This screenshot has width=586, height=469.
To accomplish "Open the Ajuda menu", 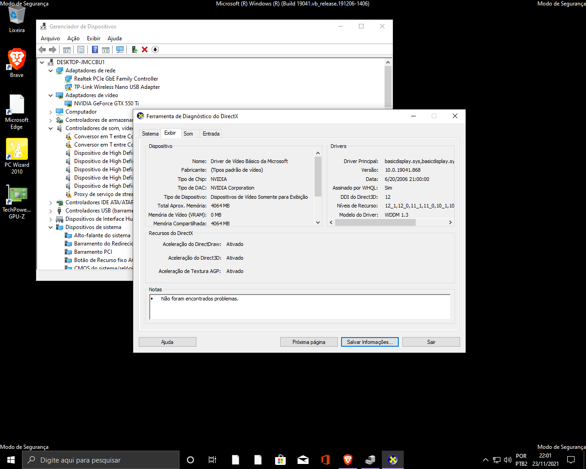I will (114, 38).
